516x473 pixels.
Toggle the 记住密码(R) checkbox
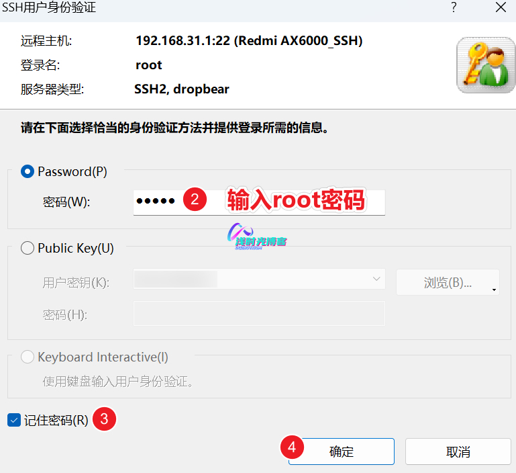[14, 421]
